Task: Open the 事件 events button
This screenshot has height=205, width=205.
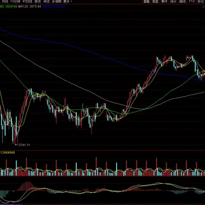Action: [165, 2]
